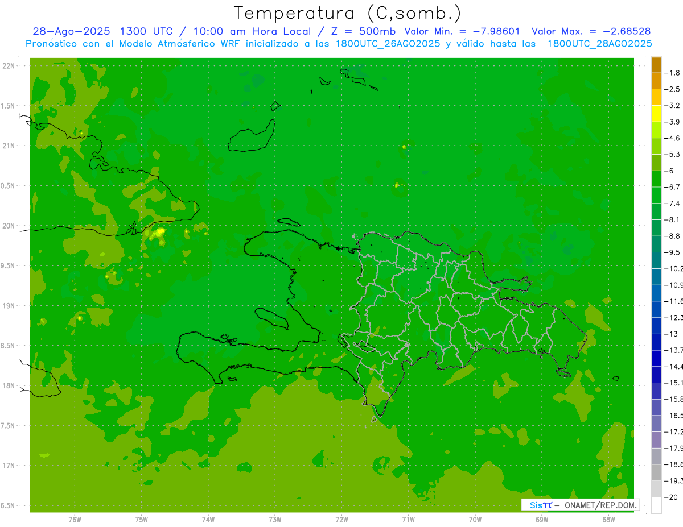Click the "17N" latitude label
Image resolution: width=683 pixels, height=527 pixels.
10,466
